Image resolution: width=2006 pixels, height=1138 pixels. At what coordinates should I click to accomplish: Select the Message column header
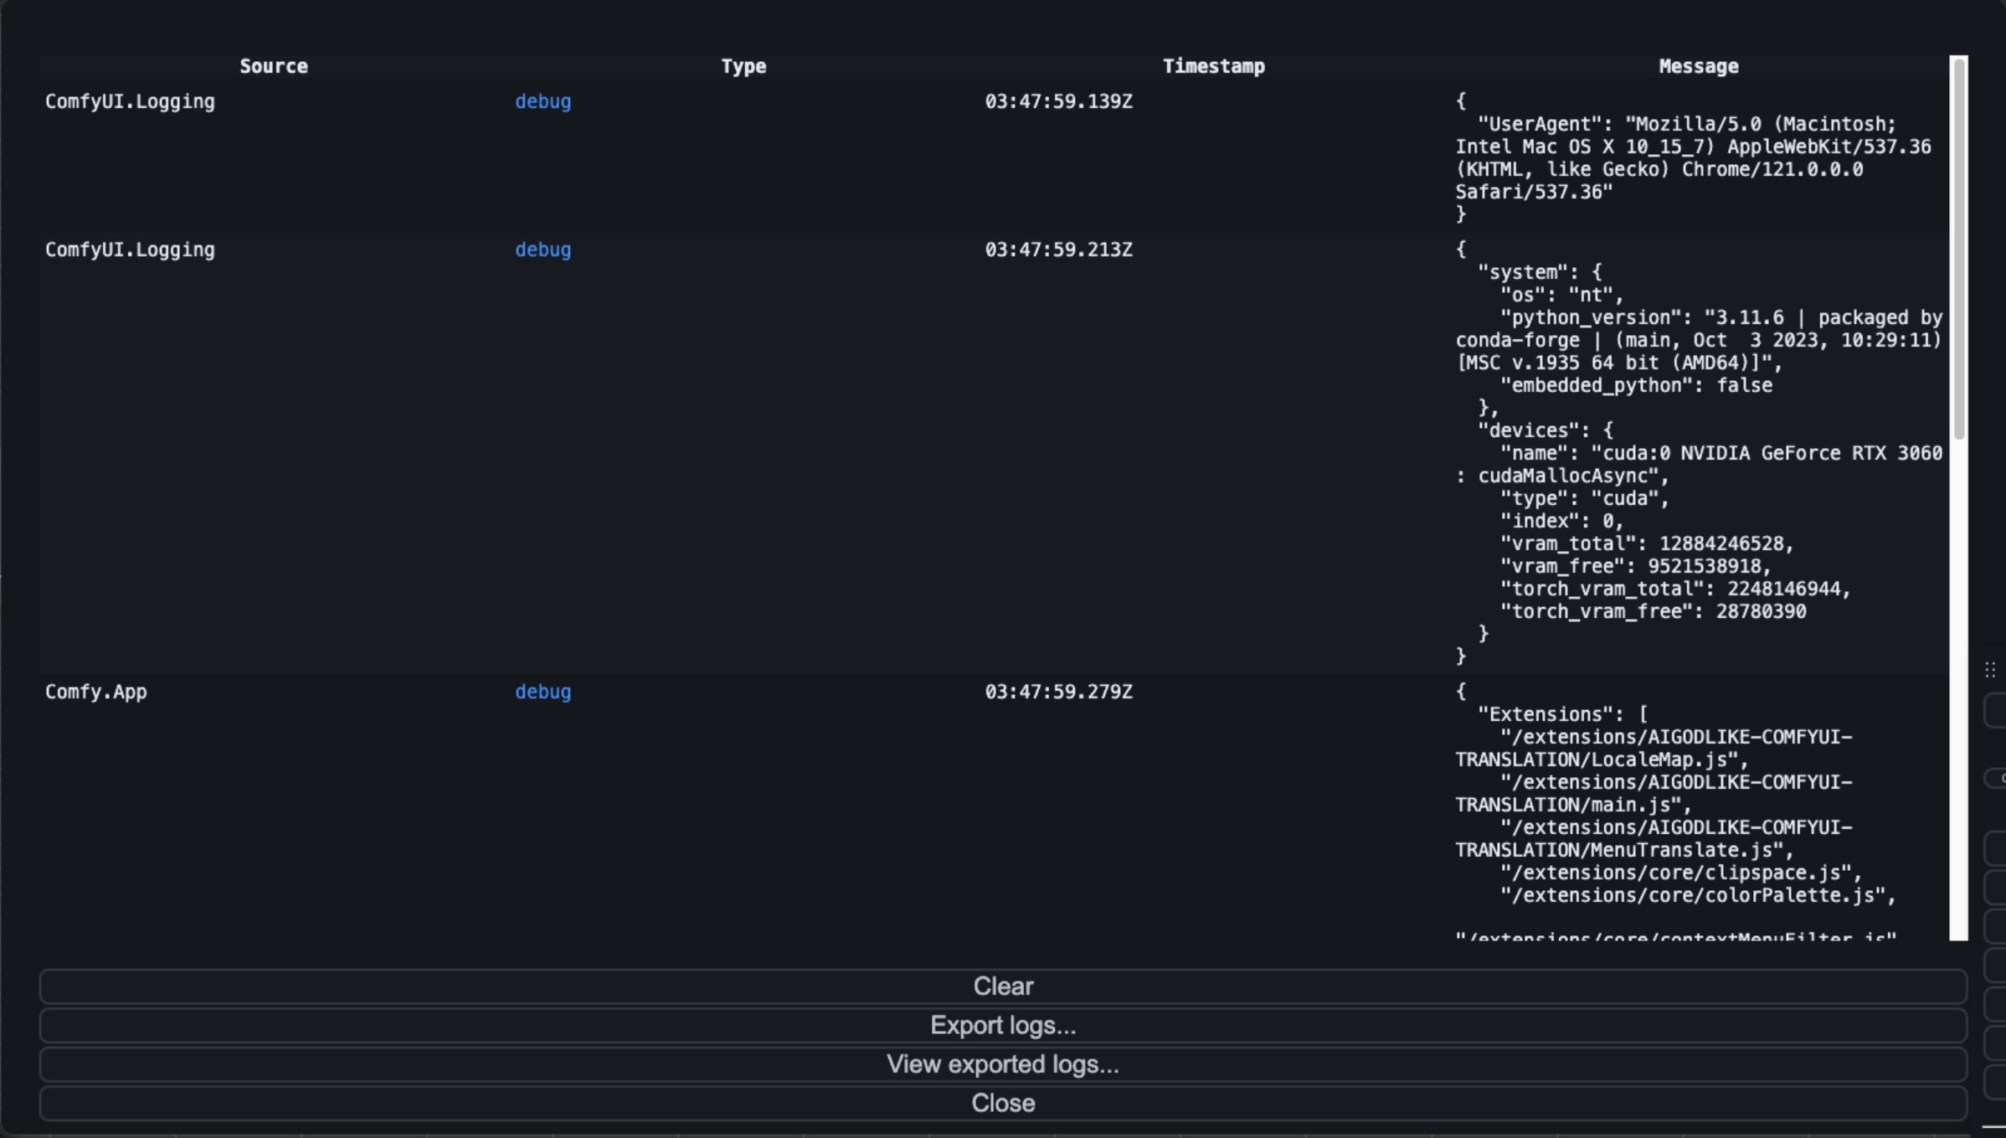(1699, 66)
